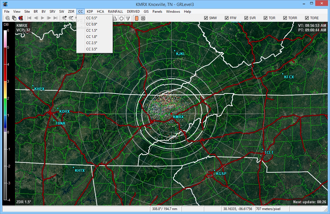
Task: Toggle the TORR checkbox
Action: tap(285, 18)
